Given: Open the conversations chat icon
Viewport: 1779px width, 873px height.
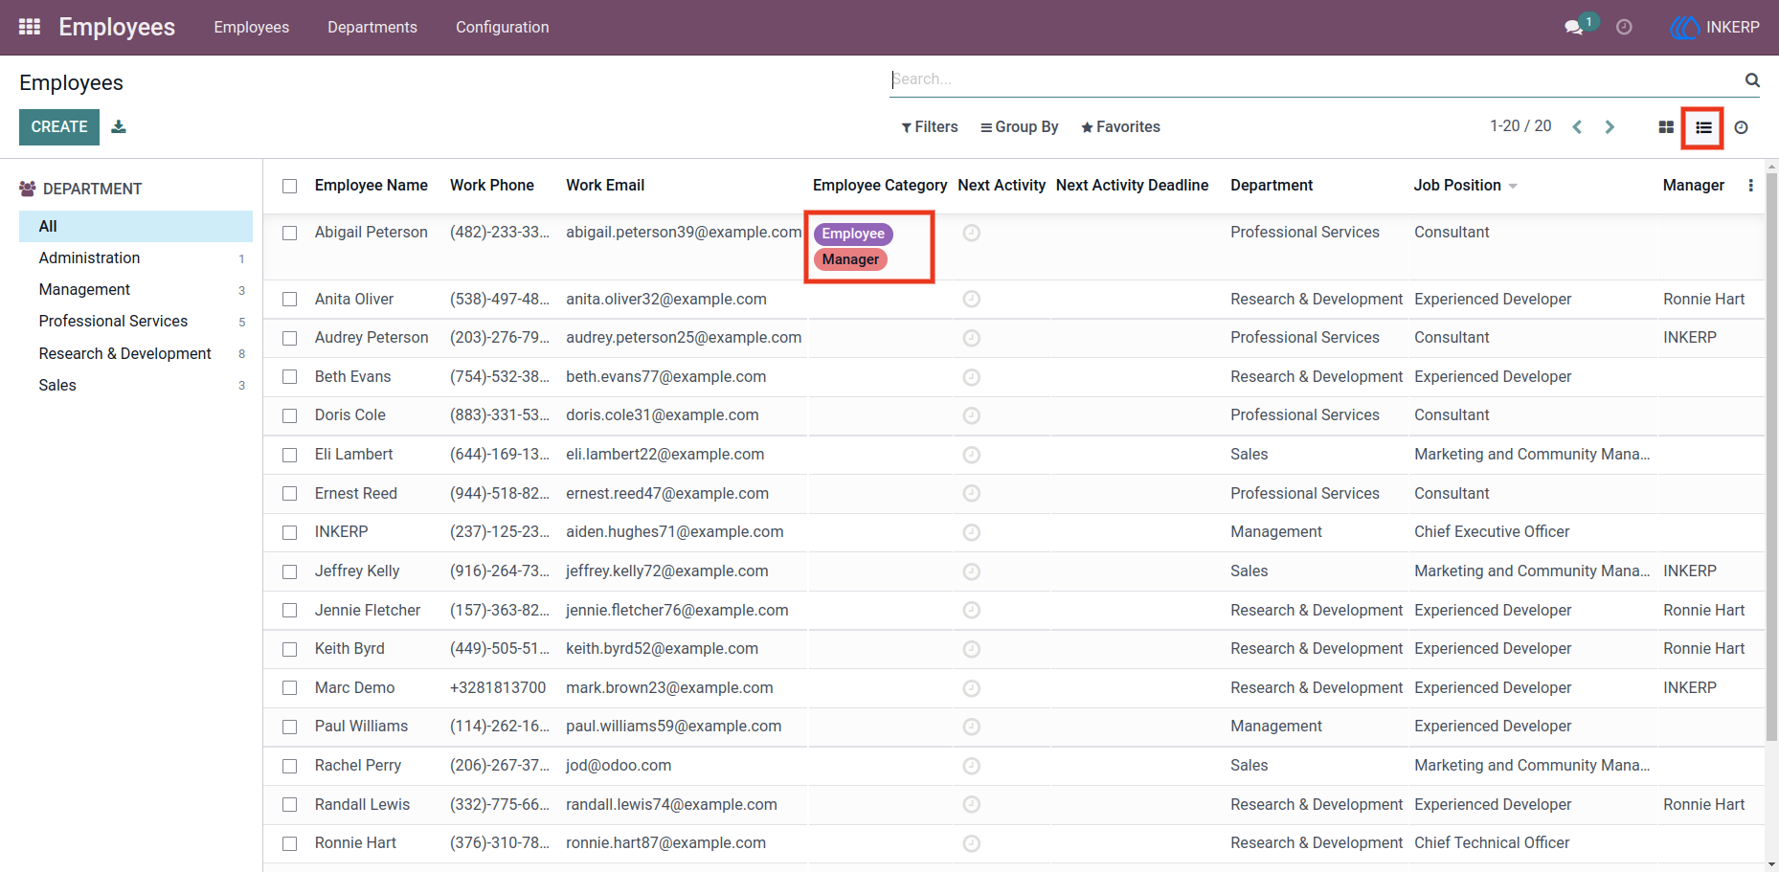Looking at the screenshot, I should pyautogui.click(x=1573, y=27).
